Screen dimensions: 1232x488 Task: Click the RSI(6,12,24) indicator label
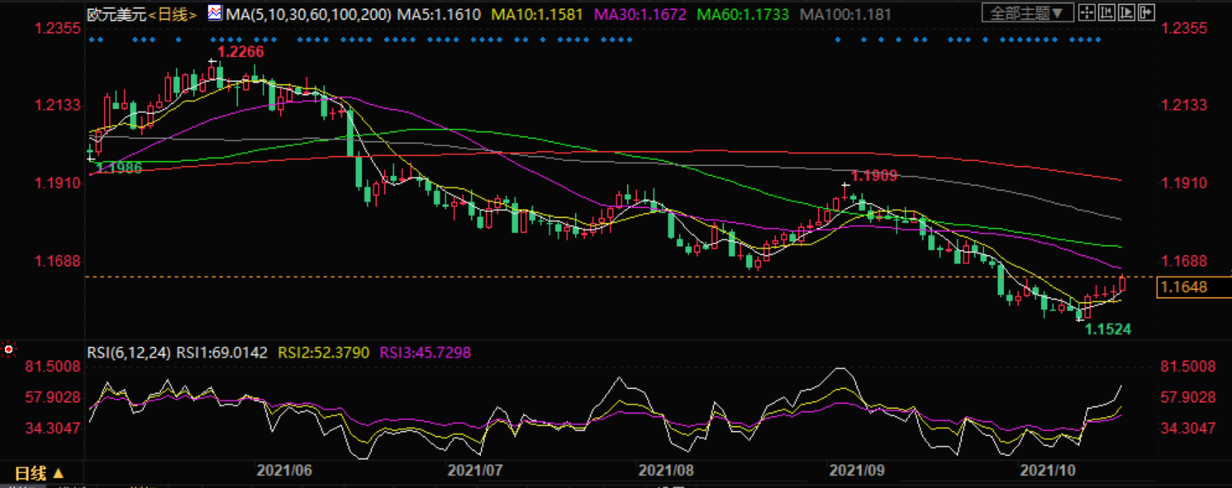coord(129,353)
